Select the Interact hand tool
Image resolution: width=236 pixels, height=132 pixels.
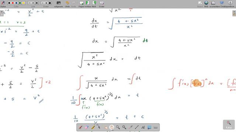[x=105, y=127]
